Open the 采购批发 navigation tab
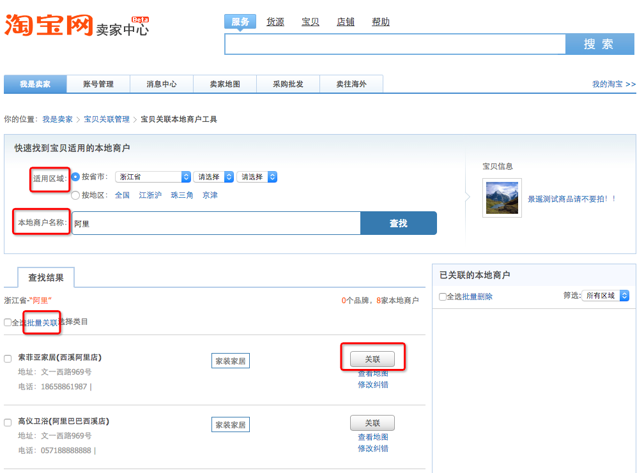 point(288,84)
